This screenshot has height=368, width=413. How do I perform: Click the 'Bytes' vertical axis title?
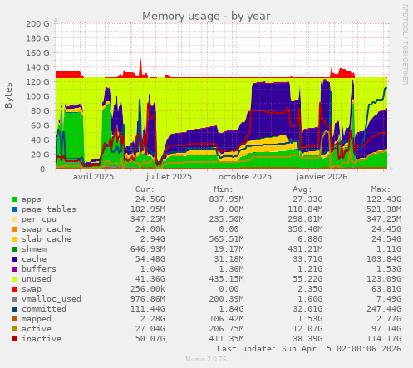(8, 96)
